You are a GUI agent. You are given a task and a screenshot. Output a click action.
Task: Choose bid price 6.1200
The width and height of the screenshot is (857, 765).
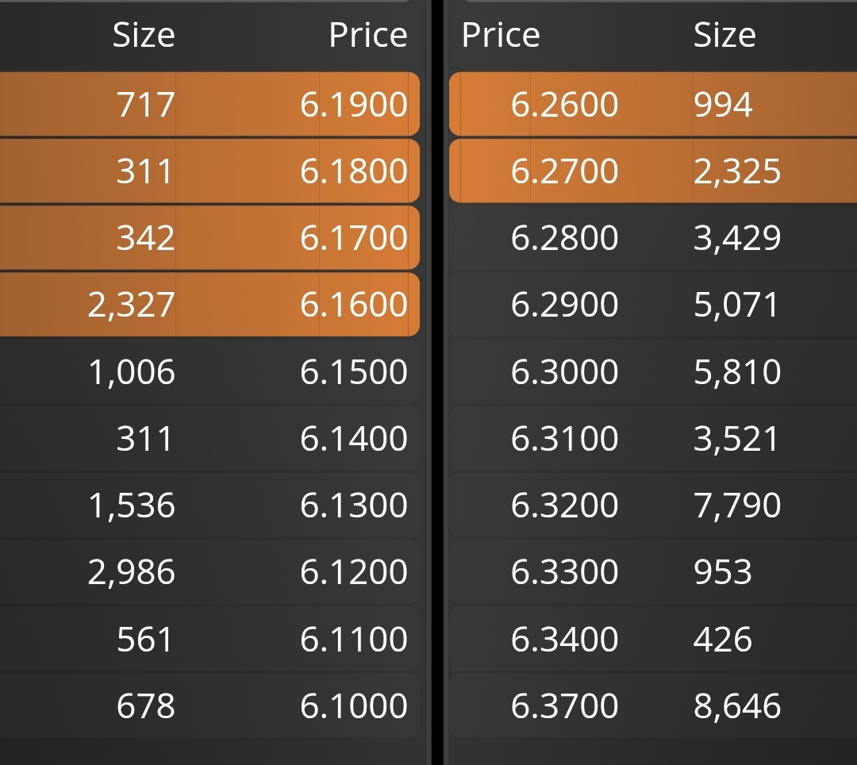354,571
